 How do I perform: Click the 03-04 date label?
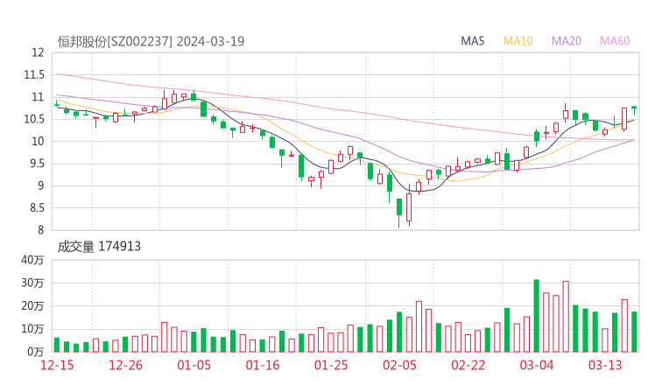[x=537, y=365]
